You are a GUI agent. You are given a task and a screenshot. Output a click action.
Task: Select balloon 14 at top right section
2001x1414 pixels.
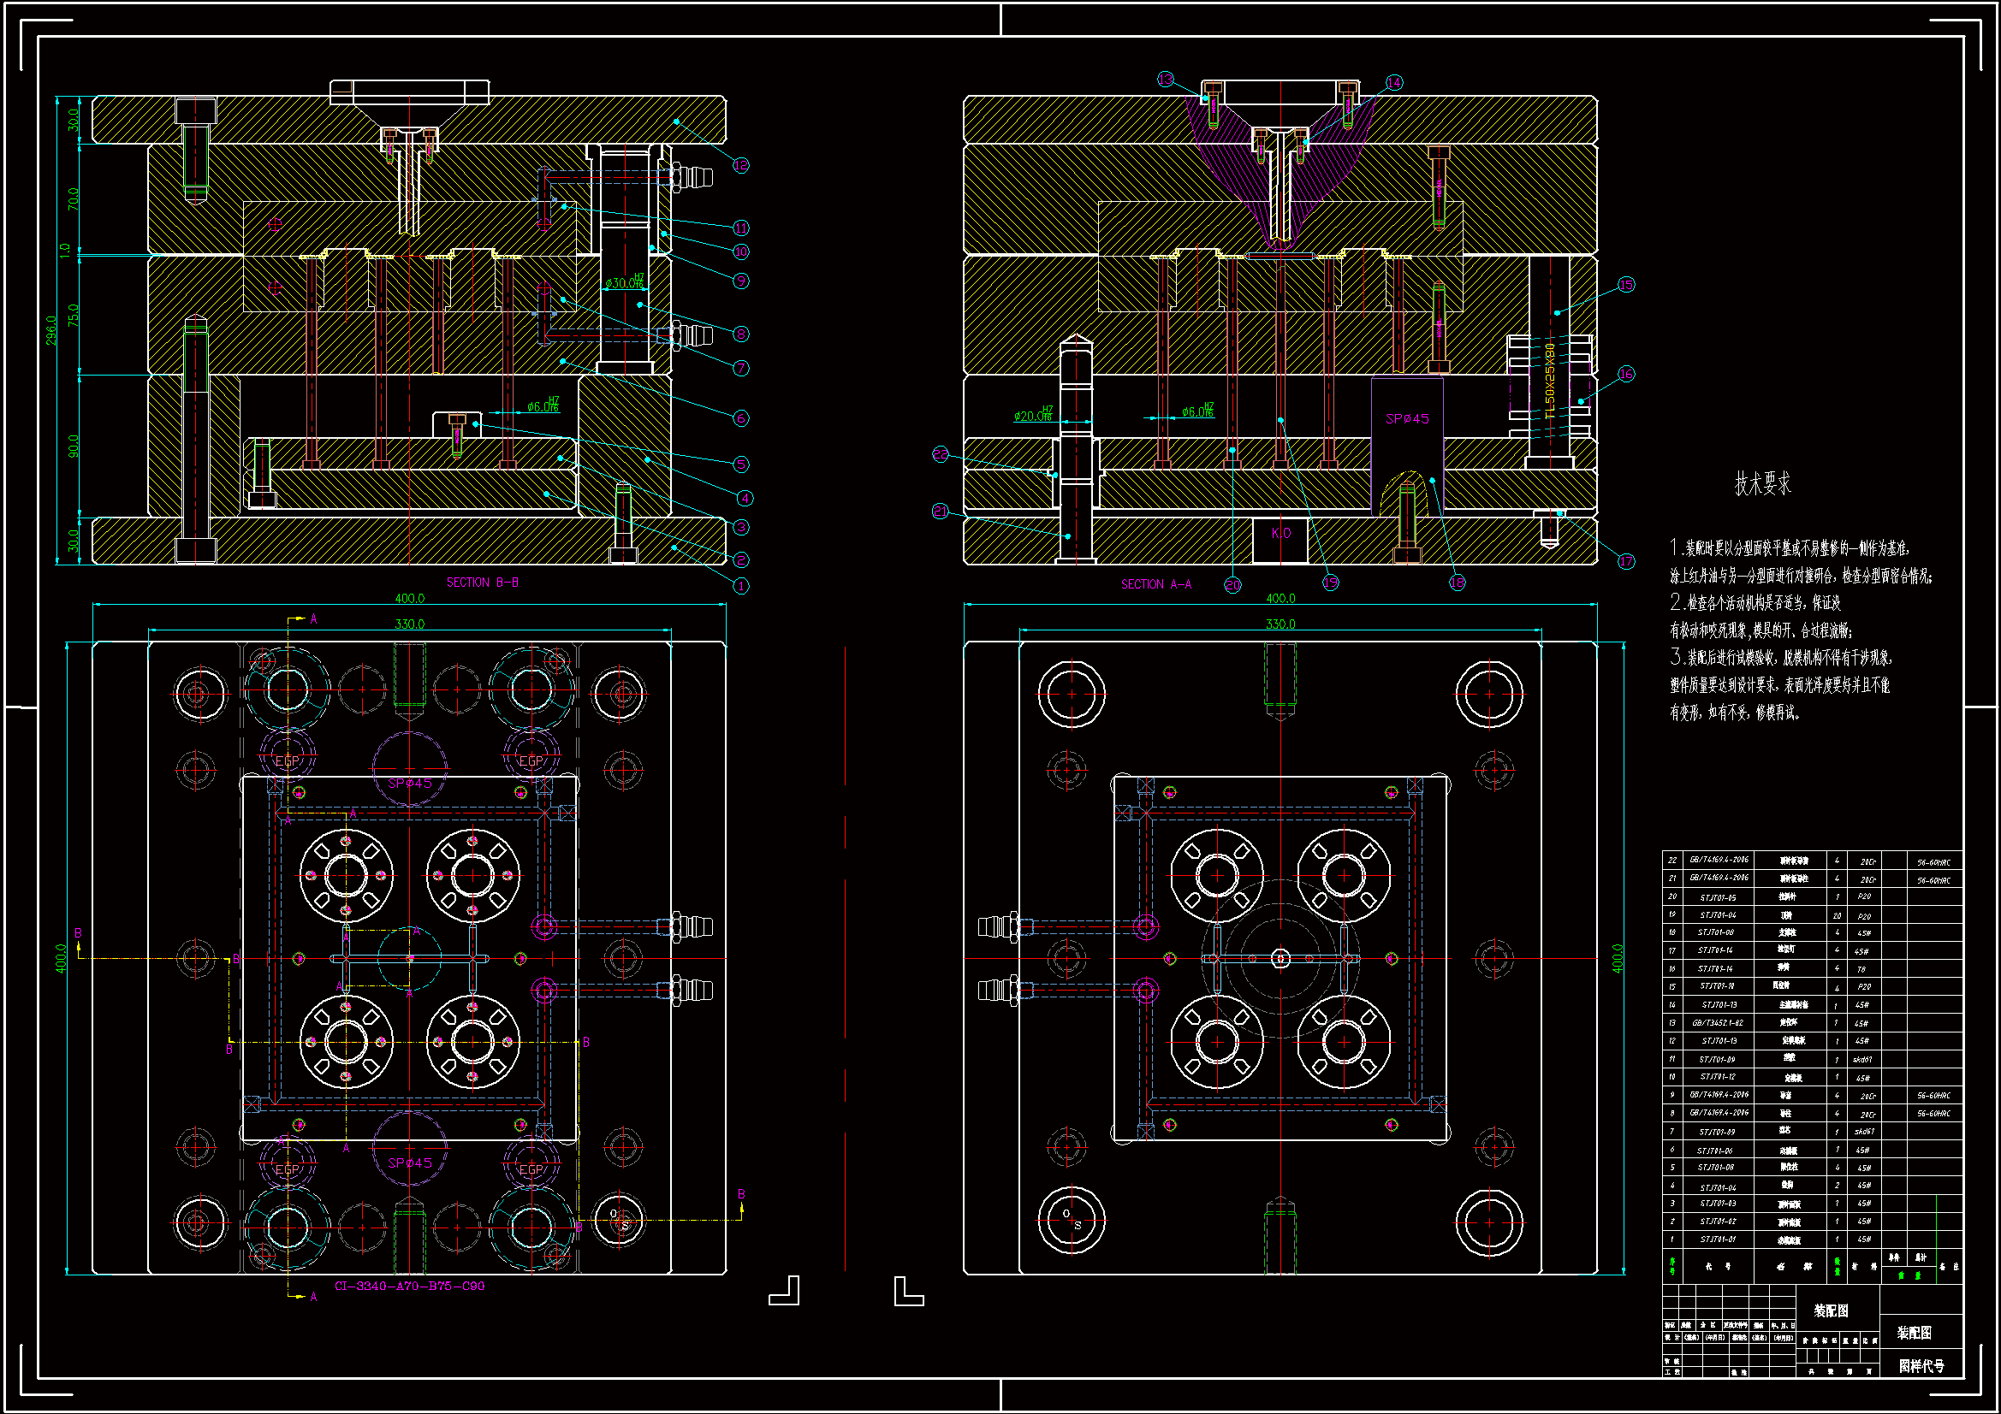point(1394,82)
